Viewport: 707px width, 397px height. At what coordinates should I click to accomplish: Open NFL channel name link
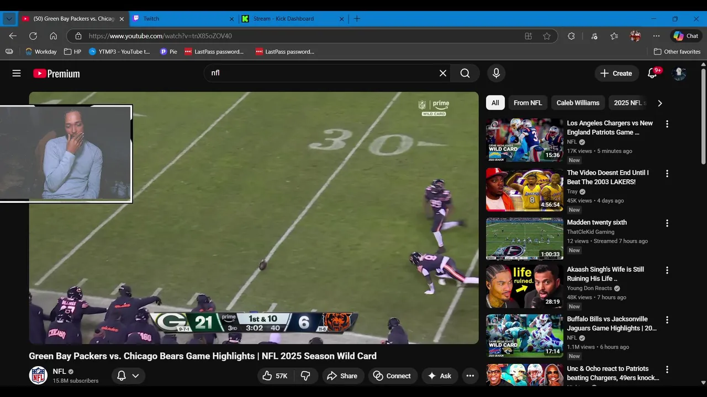59,372
